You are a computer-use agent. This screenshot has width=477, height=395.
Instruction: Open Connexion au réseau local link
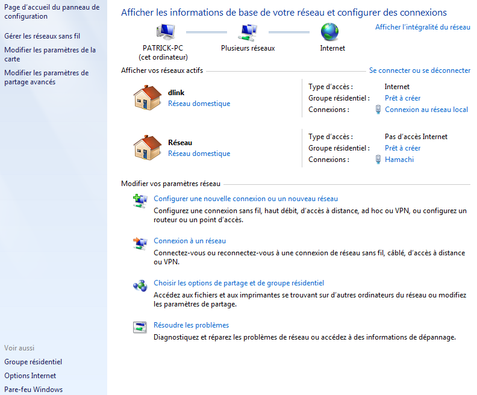tap(426, 110)
